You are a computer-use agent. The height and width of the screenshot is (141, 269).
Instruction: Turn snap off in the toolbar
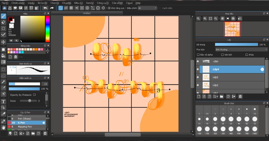click(x=61, y=8)
